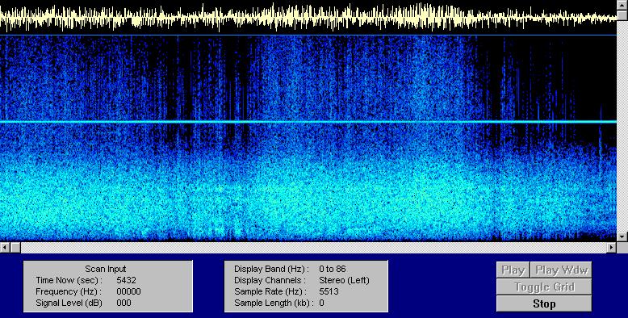Select the Display Band value 0 to 86
628x318 pixels.
pos(333,269)
